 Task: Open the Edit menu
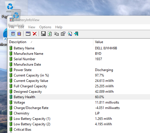coord(21,27)
